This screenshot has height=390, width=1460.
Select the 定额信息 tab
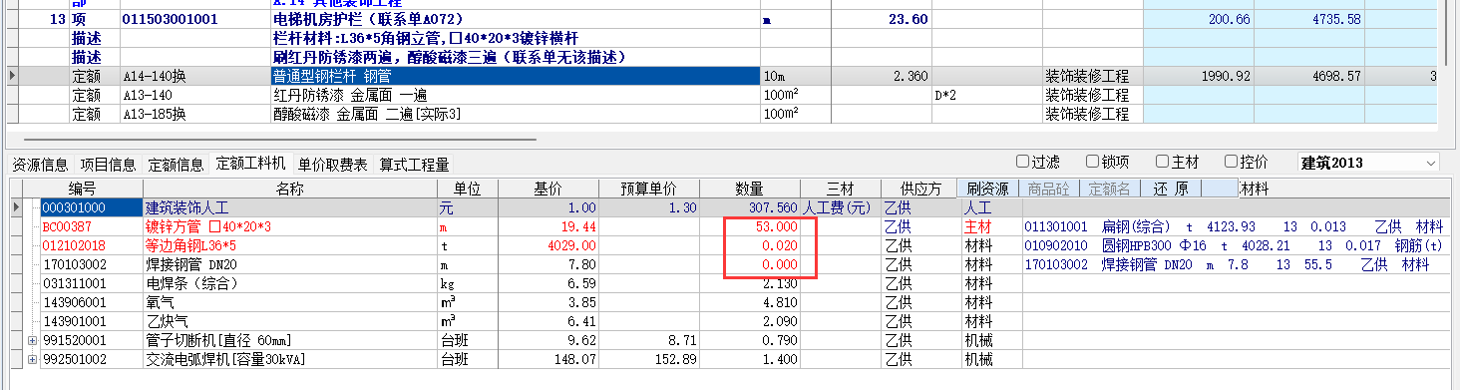176,165
